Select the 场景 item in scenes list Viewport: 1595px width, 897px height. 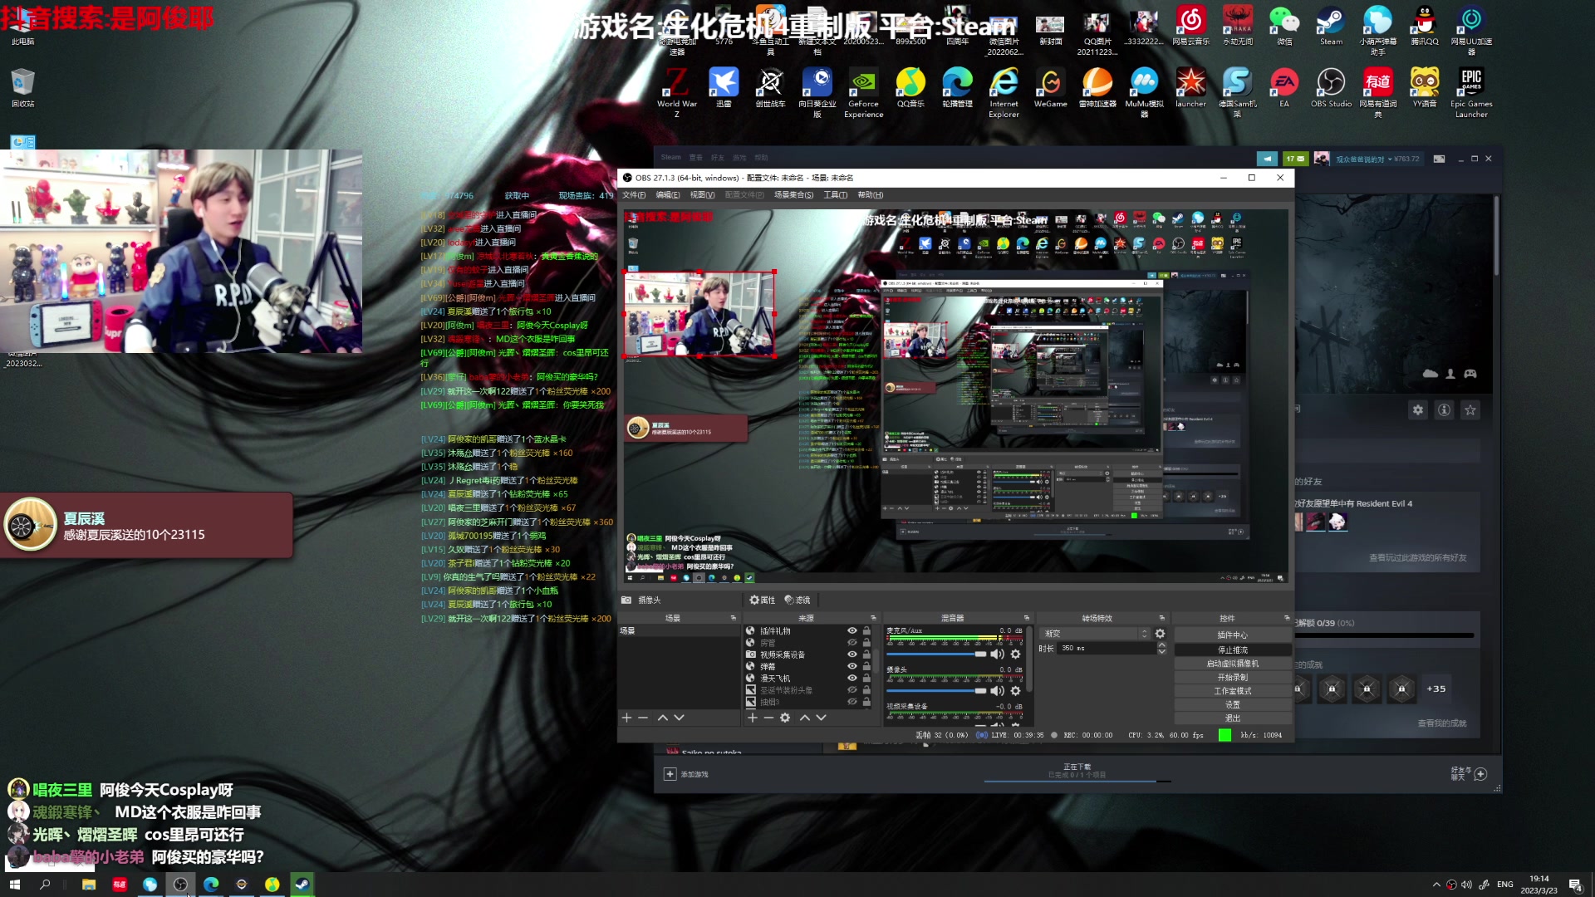point(678,631)
